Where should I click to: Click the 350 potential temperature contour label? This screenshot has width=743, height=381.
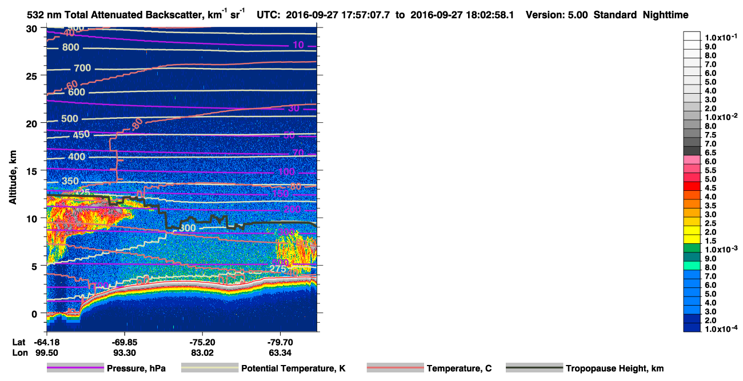[71, 182]
